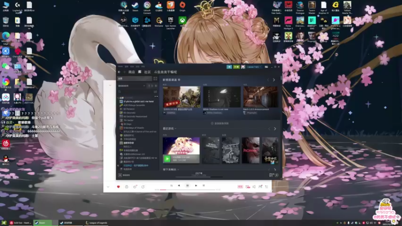Open the 商店 (Store) tab in Steam

coord(132,72)
